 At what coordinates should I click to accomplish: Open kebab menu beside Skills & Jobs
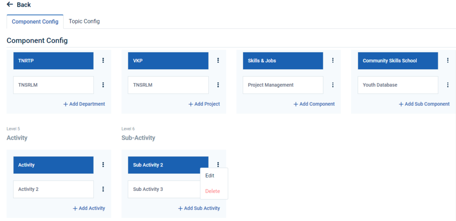point(333,60)
